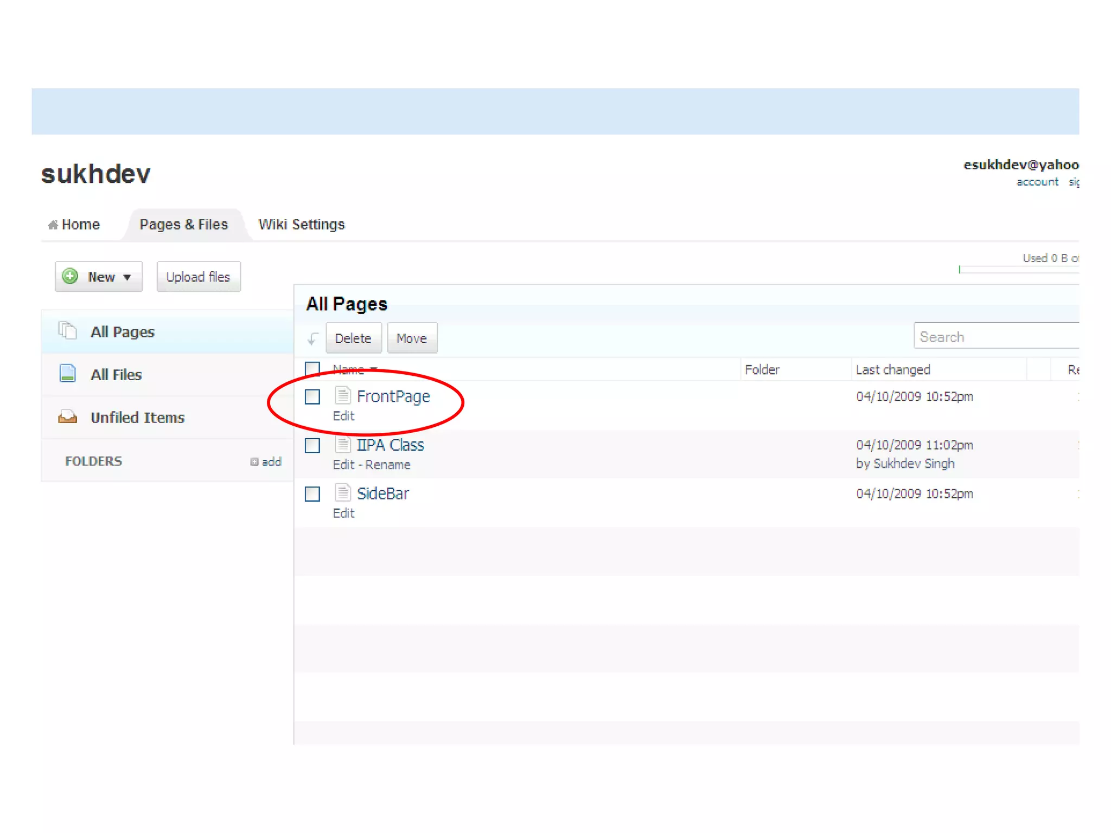Sort by the Name column arrow
The image size is (1111, 833).
374,369
